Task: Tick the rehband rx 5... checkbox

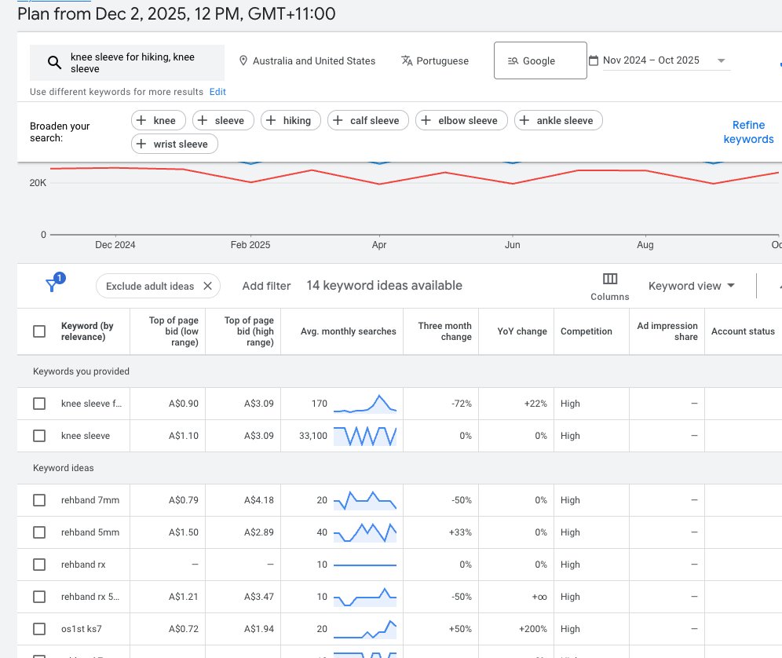Action: [39, 597]
